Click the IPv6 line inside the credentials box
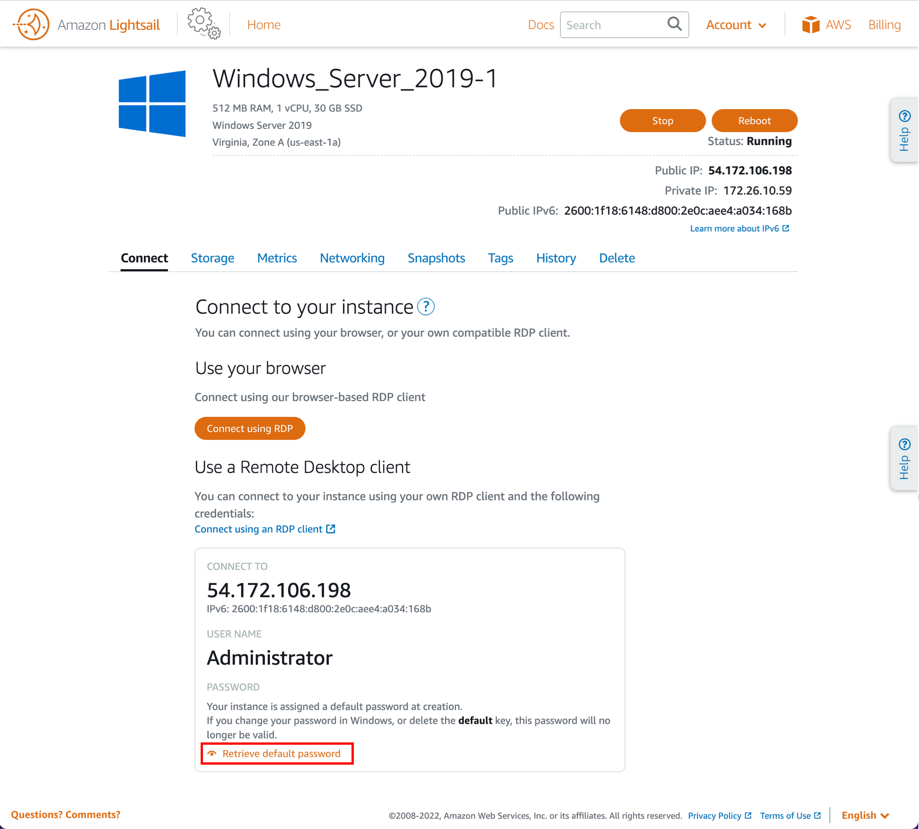Viewport: 919px width, 829px height. (319, 609)
